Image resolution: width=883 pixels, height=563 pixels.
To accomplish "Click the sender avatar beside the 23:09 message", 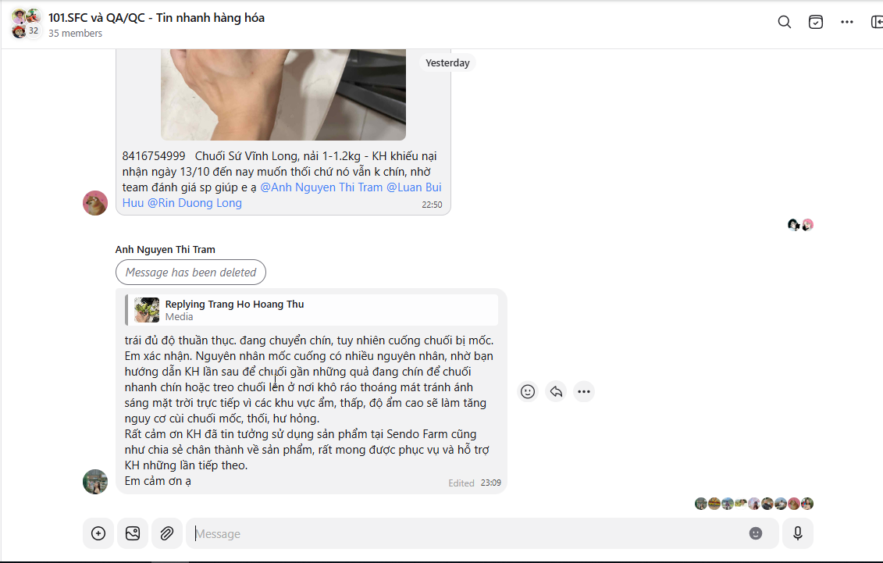I will click(x=95, y=482).
